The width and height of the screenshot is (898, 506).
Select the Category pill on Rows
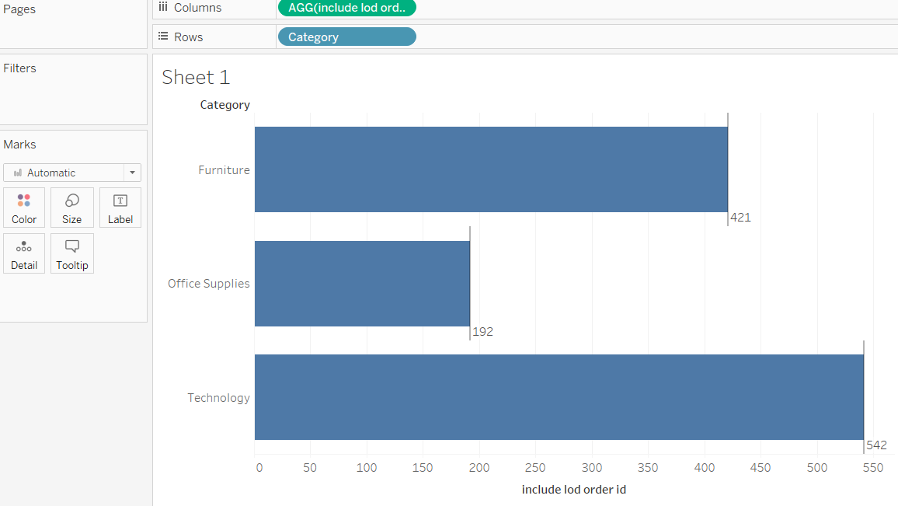[347, 37]
